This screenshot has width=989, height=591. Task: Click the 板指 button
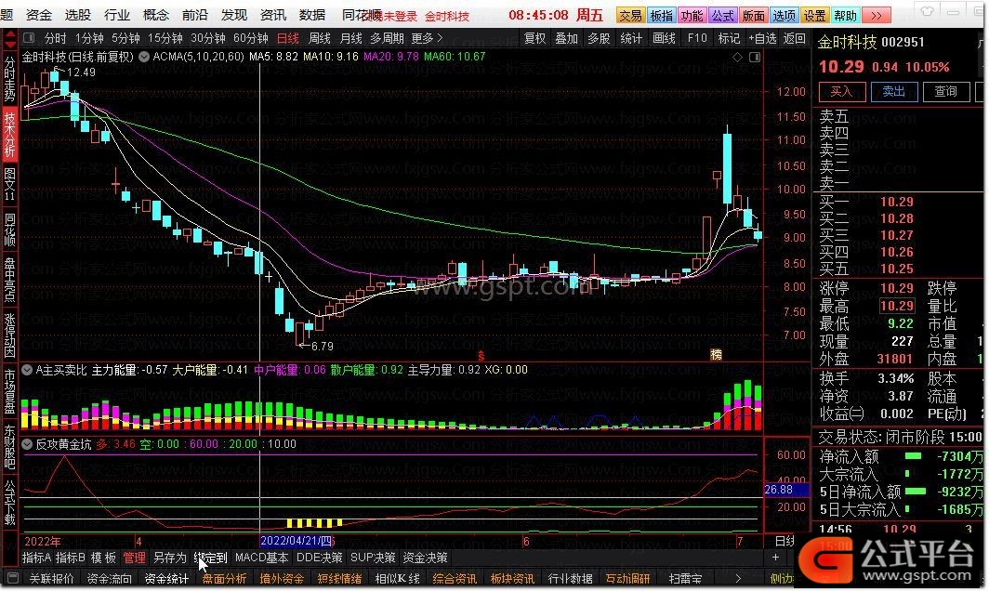[661, 15]
